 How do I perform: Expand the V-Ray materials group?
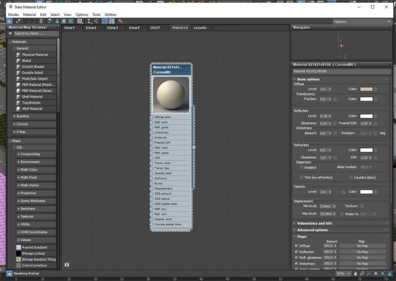pos(14,132)
